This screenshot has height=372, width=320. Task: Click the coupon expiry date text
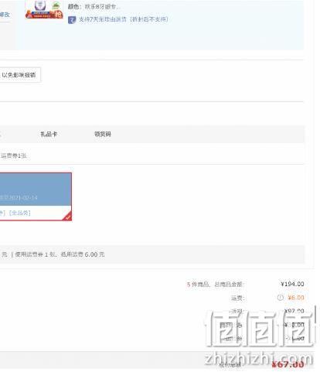point(19,198)
